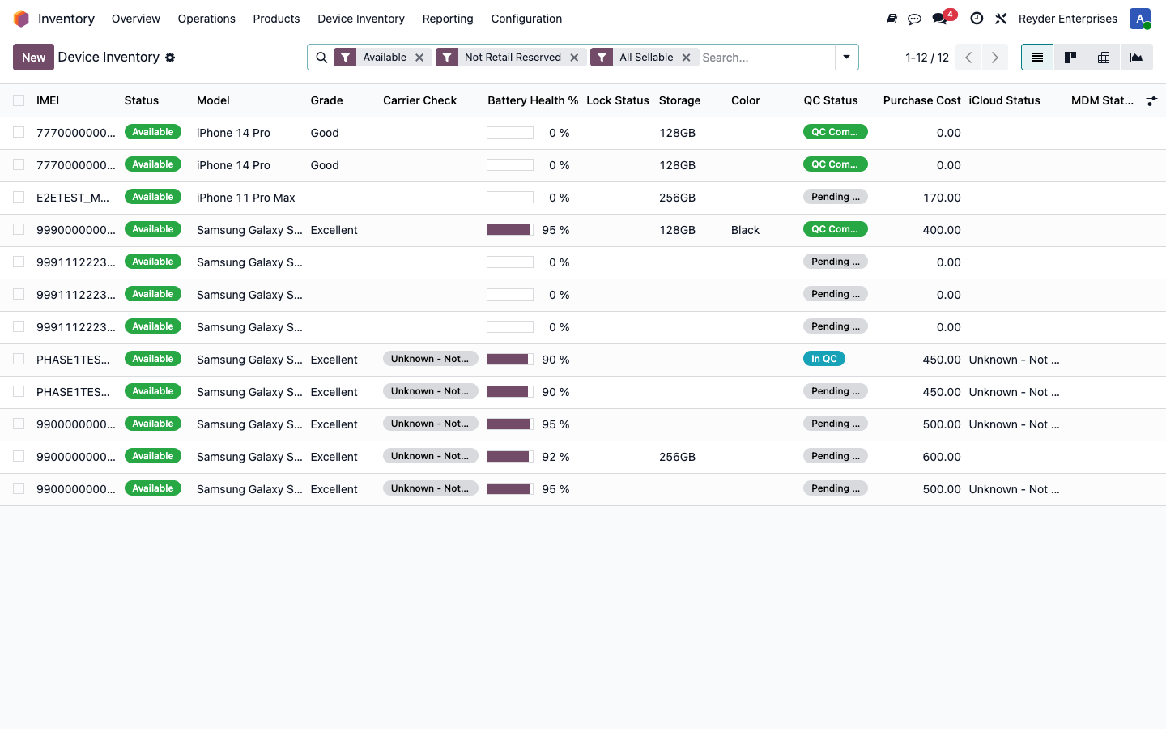Click the 400.00 purchase cost value
The width and height of the screenshot is (1166, 729).
942,230
